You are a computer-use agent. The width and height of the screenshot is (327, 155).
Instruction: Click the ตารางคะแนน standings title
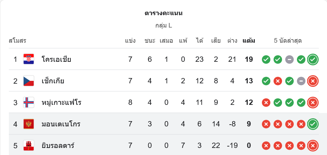pyautogui.click(x=163, y=13)
